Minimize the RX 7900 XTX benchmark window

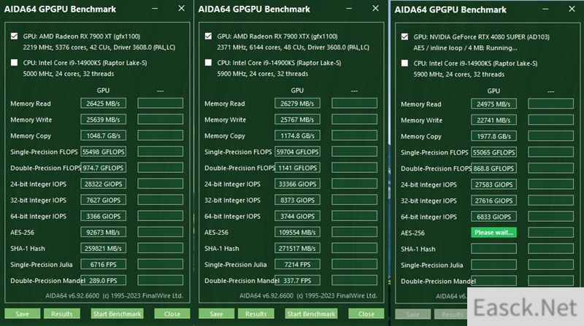[349, 9]
